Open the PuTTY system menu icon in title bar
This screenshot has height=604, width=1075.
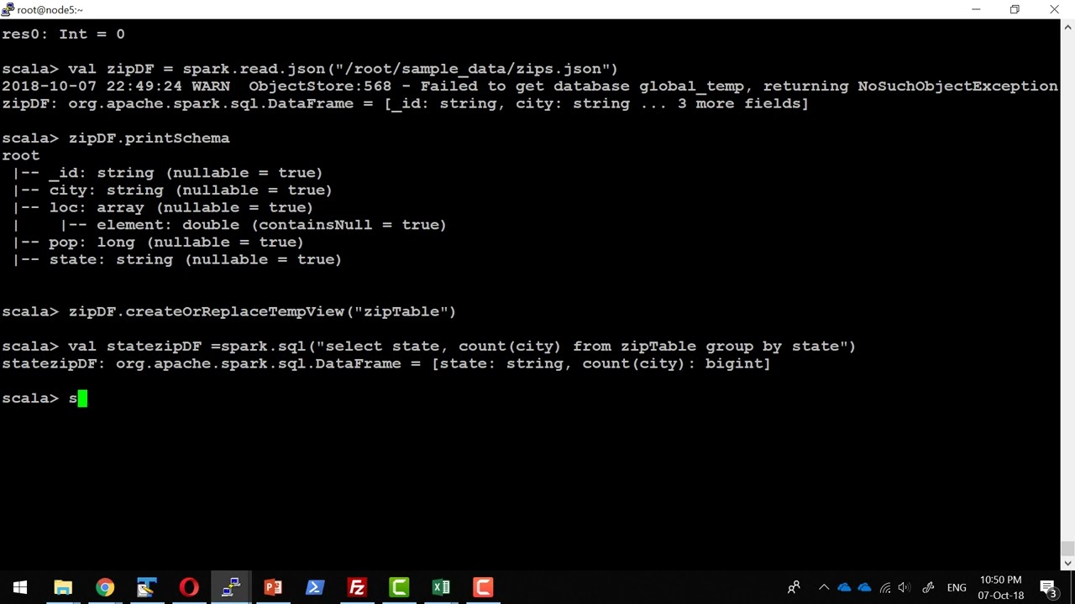tap(8, 9)
